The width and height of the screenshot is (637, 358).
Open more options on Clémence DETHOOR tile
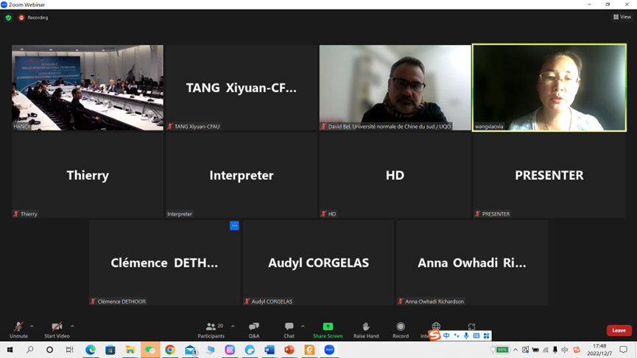coord(234,226)
